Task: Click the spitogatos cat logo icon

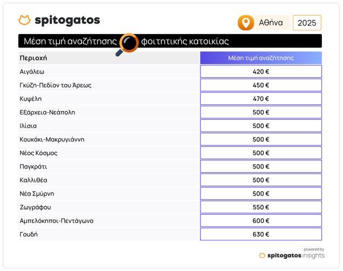Action: (24, 20)
